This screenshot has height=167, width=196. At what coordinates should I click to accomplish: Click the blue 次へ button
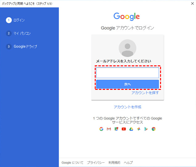click(127, 84)
